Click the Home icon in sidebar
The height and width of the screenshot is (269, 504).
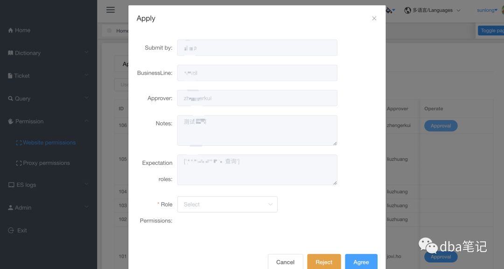coord(10,30)
